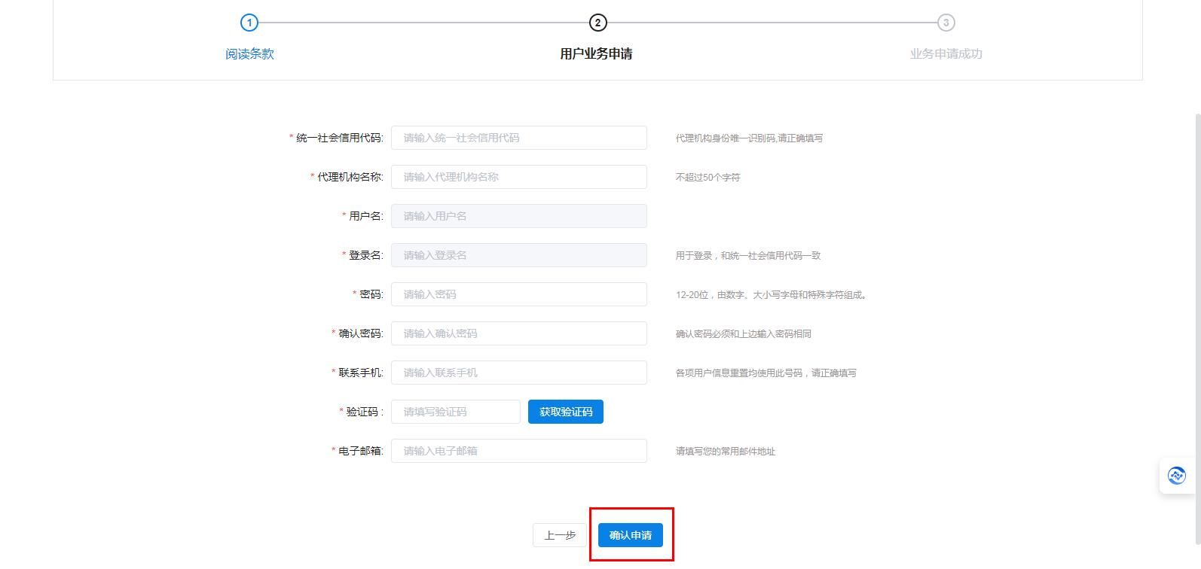Screen dimensions: 1201x569
Task: Click the 确认申请 button
Action: click(x=630, y=535)
